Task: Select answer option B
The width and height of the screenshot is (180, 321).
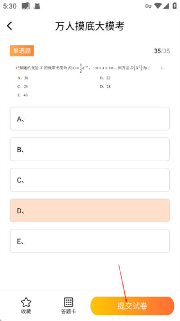Action: click(x=90, y=149)
